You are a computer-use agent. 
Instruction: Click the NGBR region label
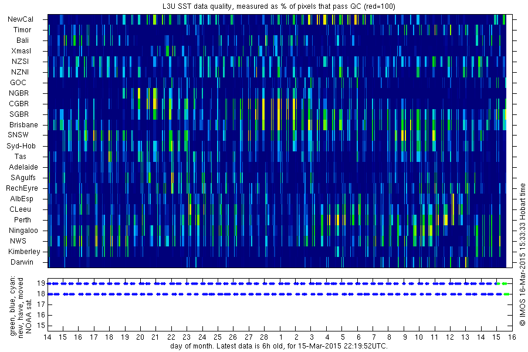tap(19, 93)
